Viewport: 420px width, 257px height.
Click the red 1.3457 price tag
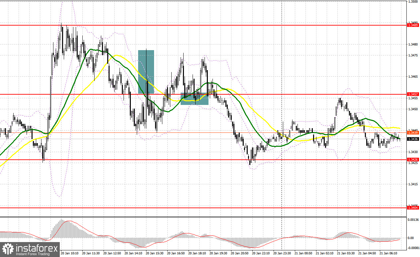pyautogui.click(x=412, y=94)
